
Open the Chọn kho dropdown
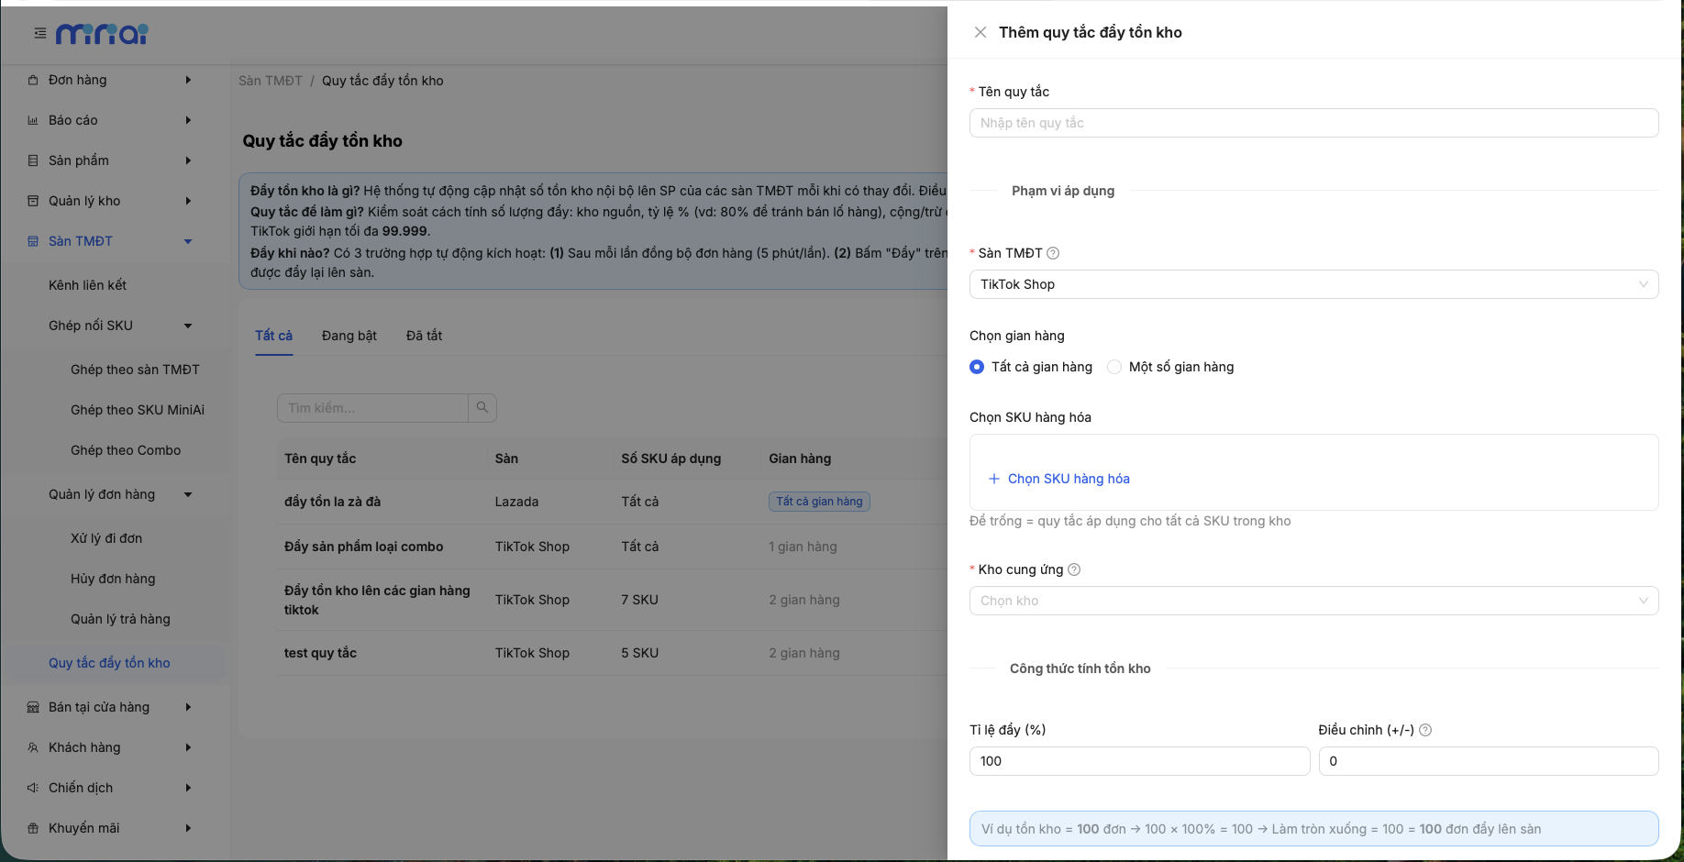[1313, 601]
